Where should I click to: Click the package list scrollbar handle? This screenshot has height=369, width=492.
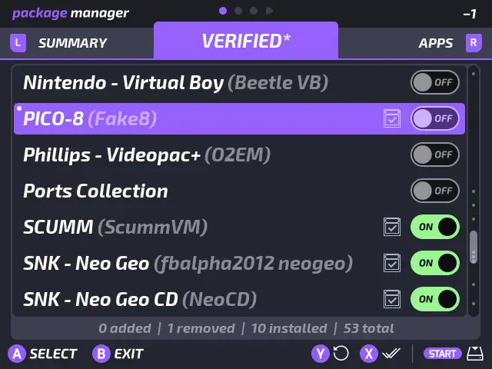(x=474, y=246)
